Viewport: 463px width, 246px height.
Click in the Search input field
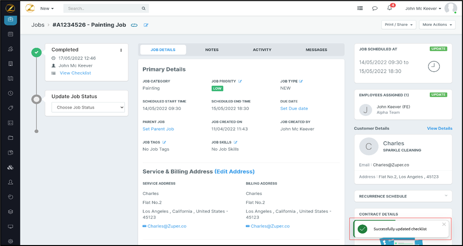103,8
